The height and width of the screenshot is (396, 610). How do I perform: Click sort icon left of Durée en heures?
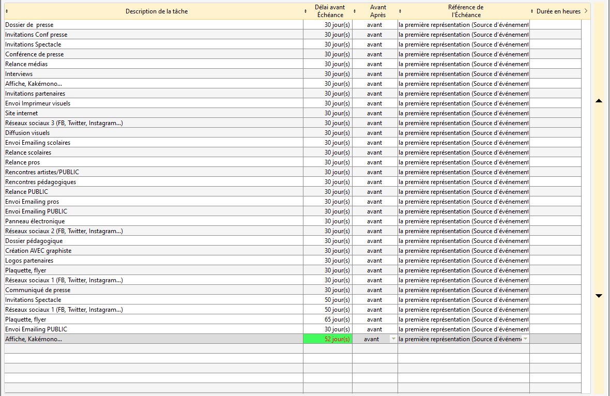tap(532, 11)
